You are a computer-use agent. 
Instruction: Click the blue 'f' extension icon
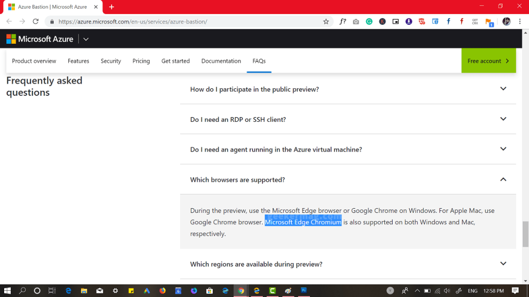tap(448, 22)
